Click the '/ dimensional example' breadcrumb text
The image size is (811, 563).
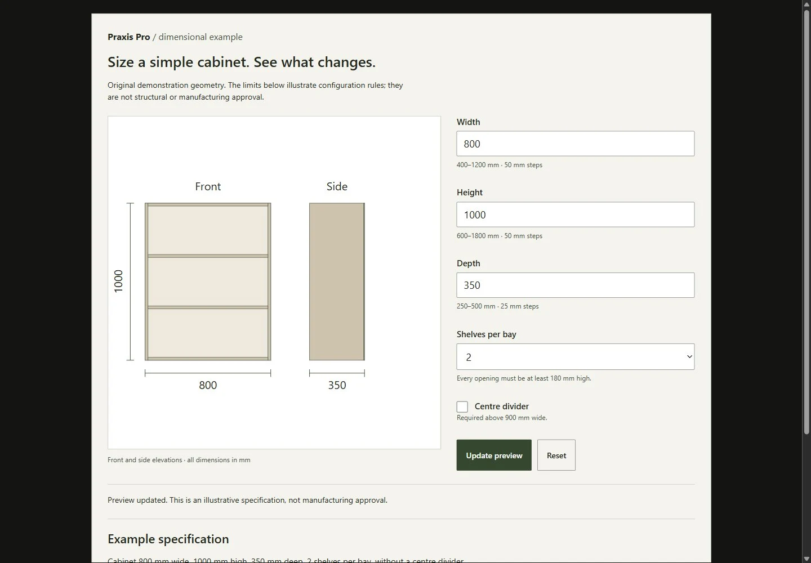click(x=198, y=37)
